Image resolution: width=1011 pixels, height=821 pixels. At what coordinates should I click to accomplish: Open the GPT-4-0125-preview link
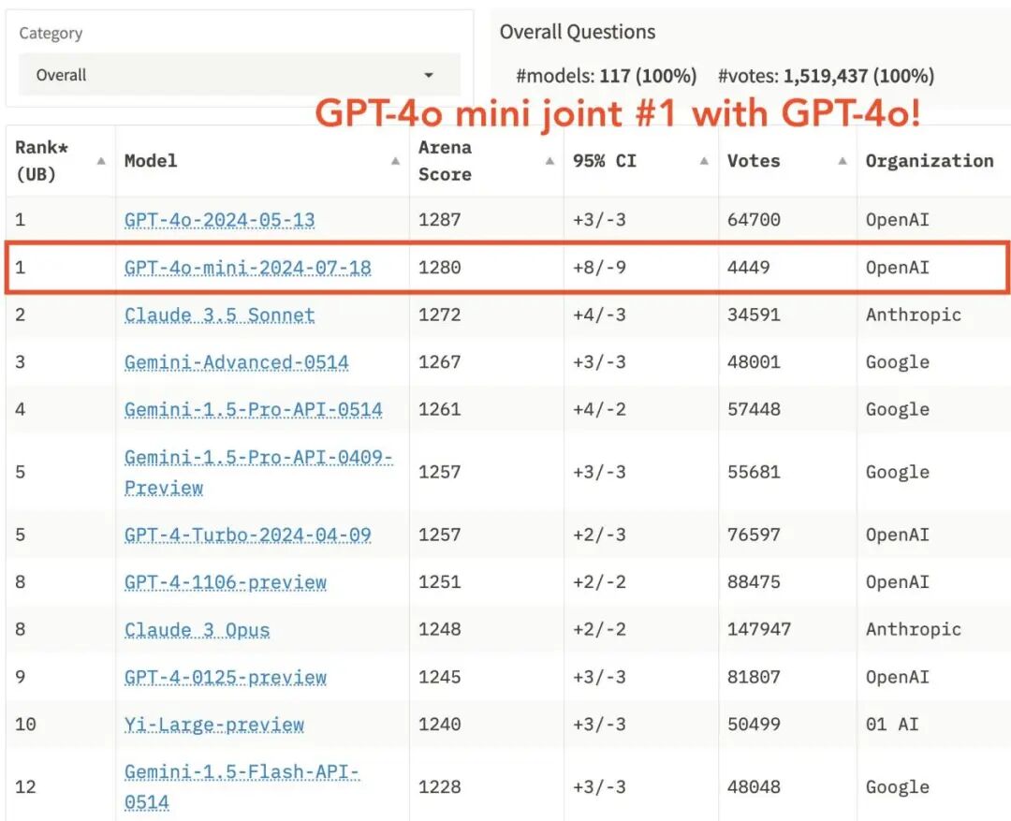click(225, 677)
